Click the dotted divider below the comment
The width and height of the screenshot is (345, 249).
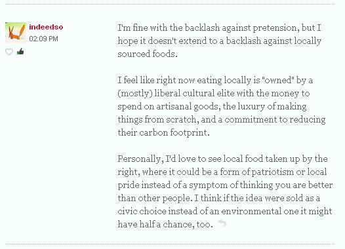[170, 244]
